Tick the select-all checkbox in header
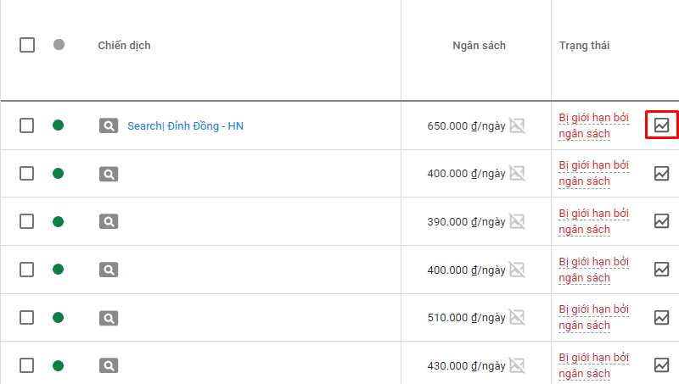The image size is (679, 384). [x=27, y=45]
